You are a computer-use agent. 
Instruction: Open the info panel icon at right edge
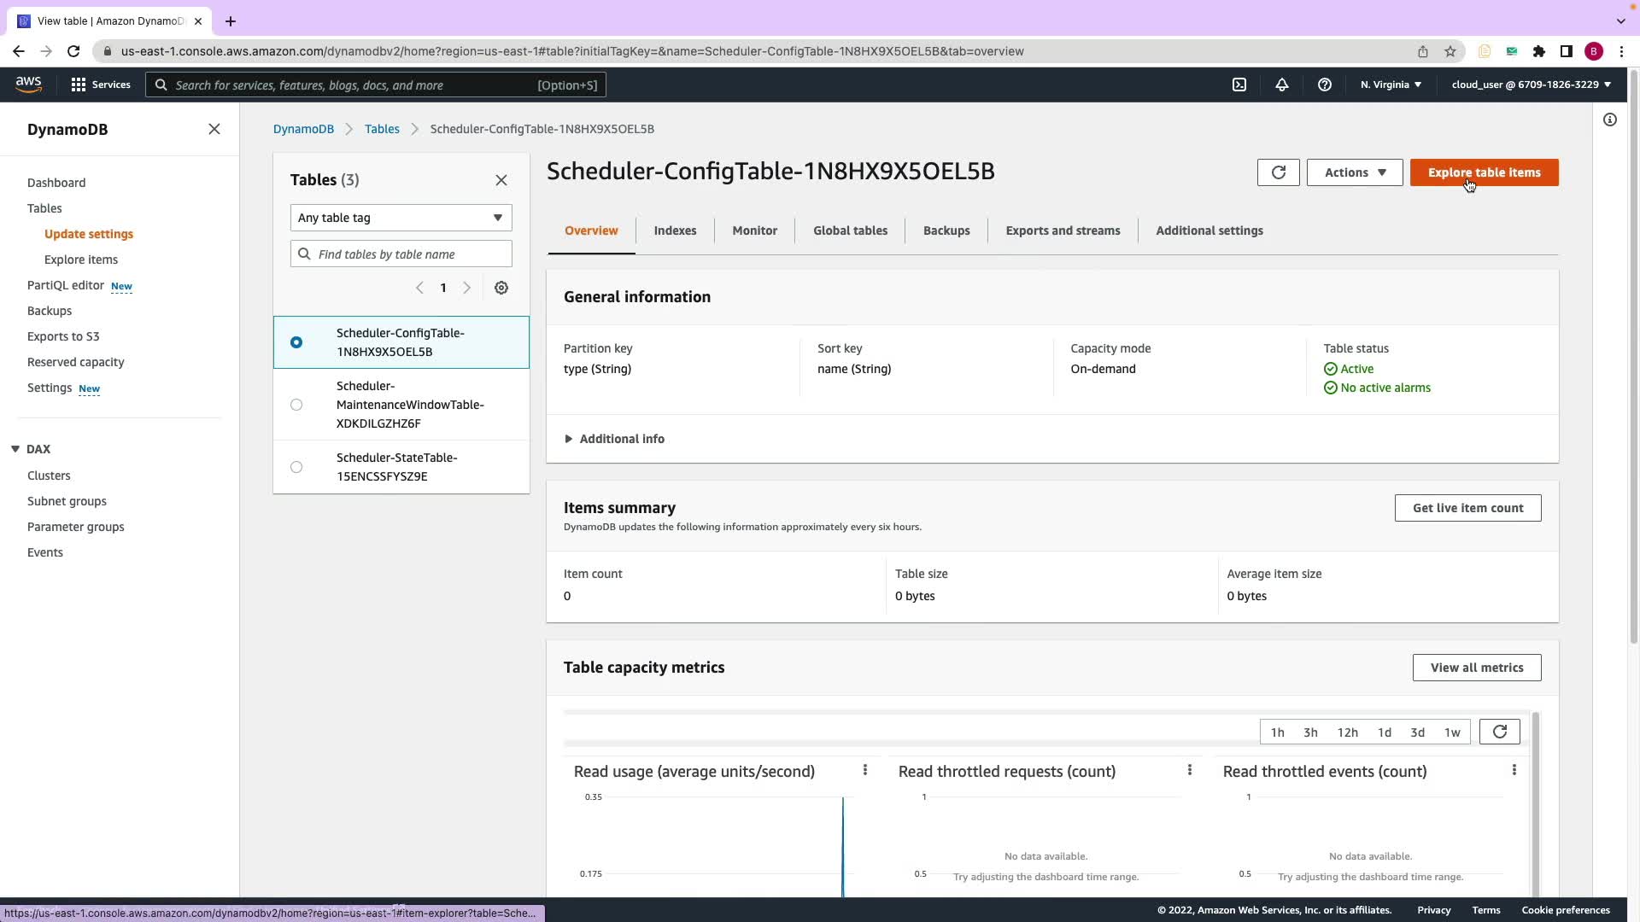(1609, 120)
